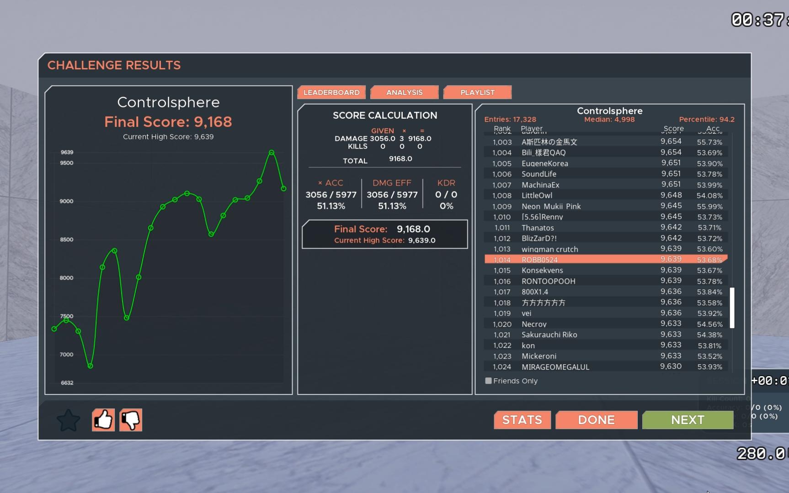
Task: Open the STATS panel
Action: (x=522, y=419)
